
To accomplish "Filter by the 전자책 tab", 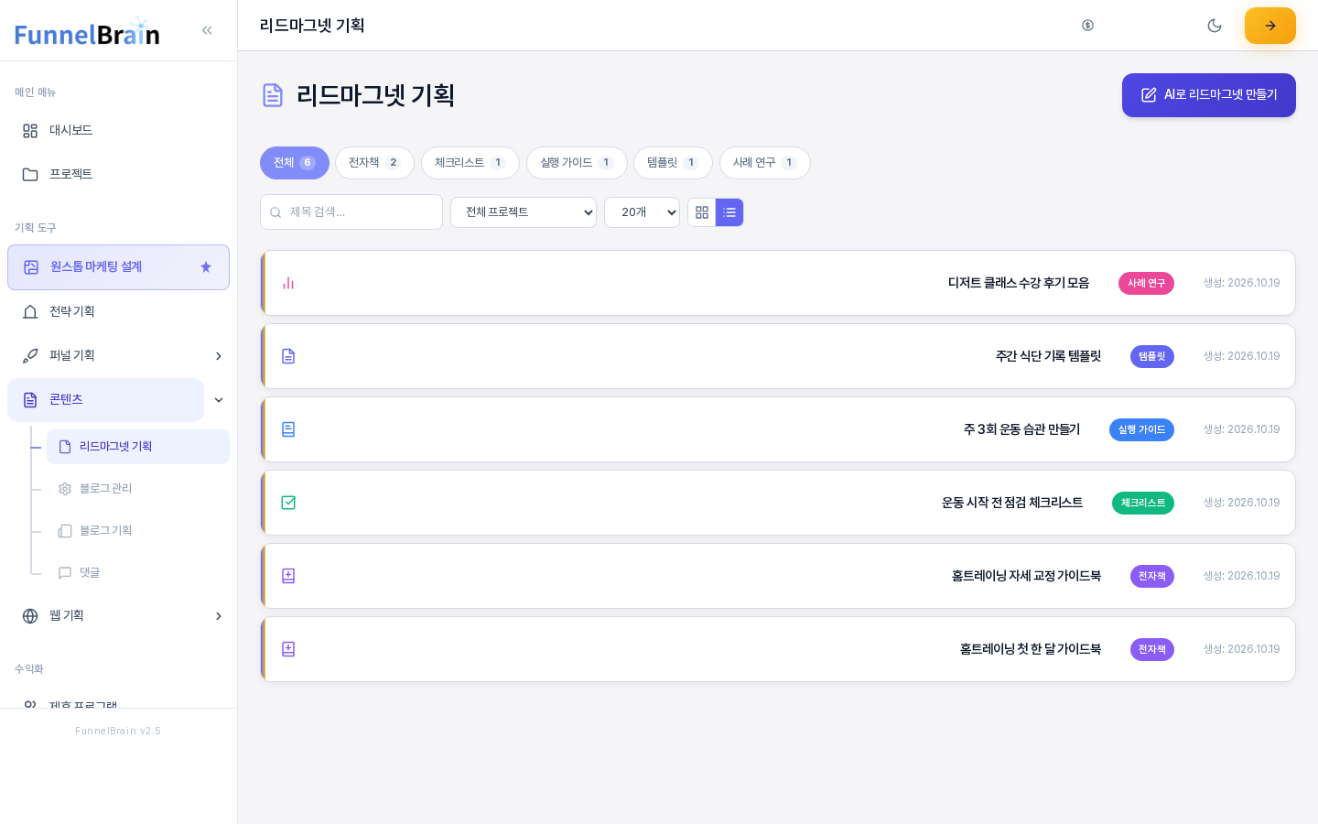I will point(374,163).
